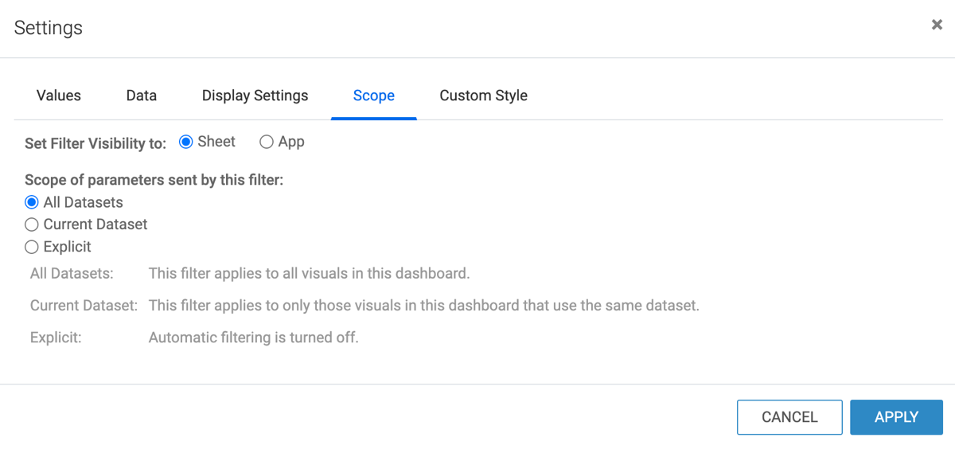This screenshot has width=955, height=449.
Task: Select the Current Dataset radio button
Action: tap(32, 224)
